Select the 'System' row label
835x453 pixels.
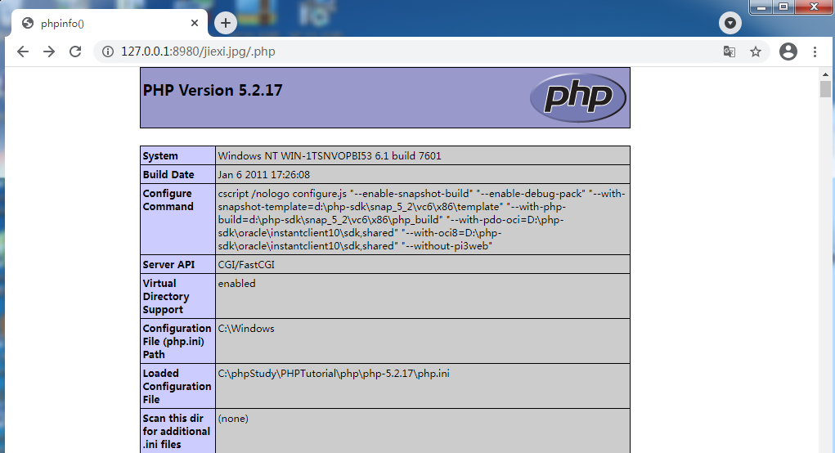[x=160, y=156]
